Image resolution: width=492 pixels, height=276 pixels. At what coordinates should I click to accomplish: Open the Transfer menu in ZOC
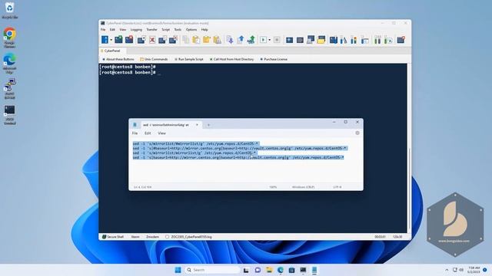pyautogui.click(x=151, y=29)
